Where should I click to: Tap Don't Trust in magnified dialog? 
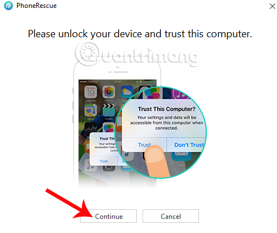pos(189,145)
